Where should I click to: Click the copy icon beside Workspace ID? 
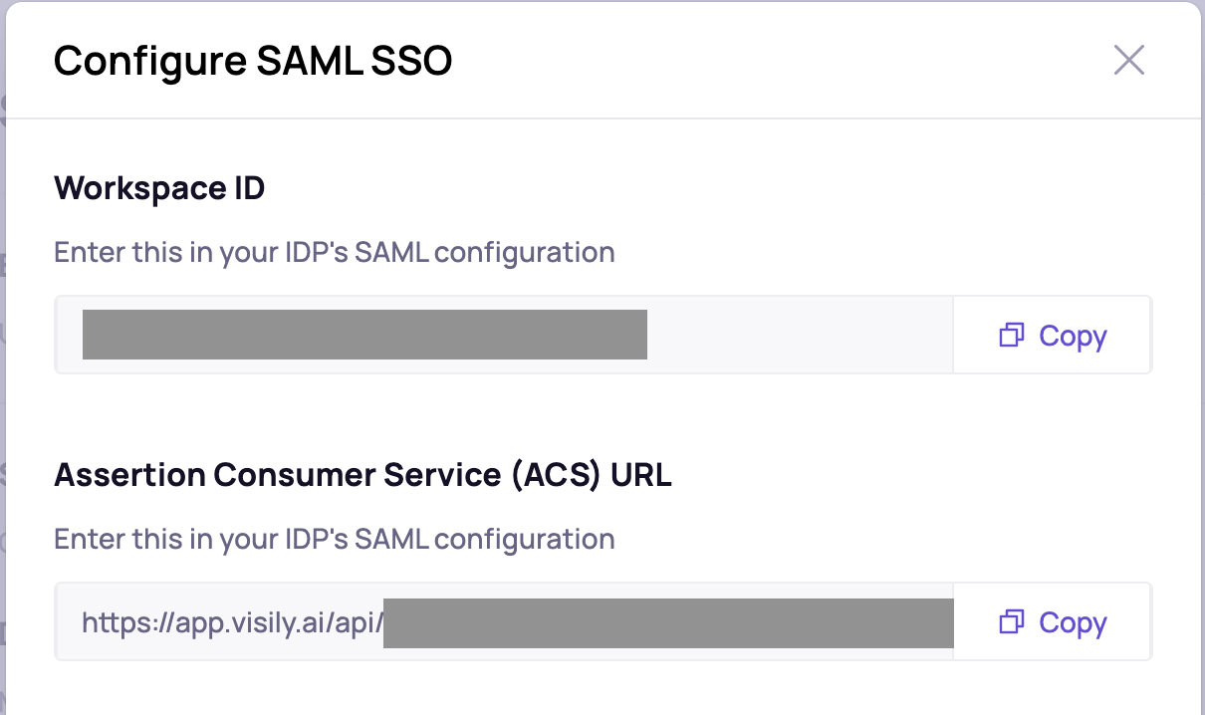1011,336
